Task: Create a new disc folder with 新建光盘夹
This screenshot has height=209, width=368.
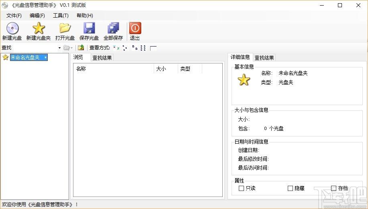Action: (x=39, y=31)
